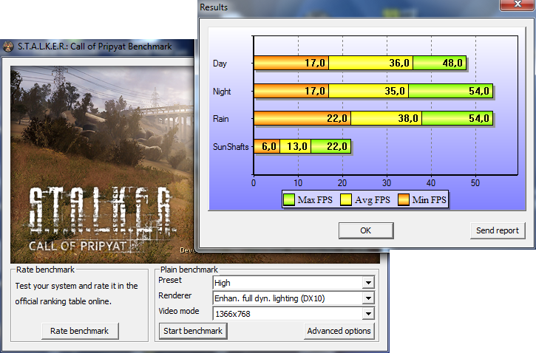Click the Rain min FPS value 22,0

tap(336, 118)
